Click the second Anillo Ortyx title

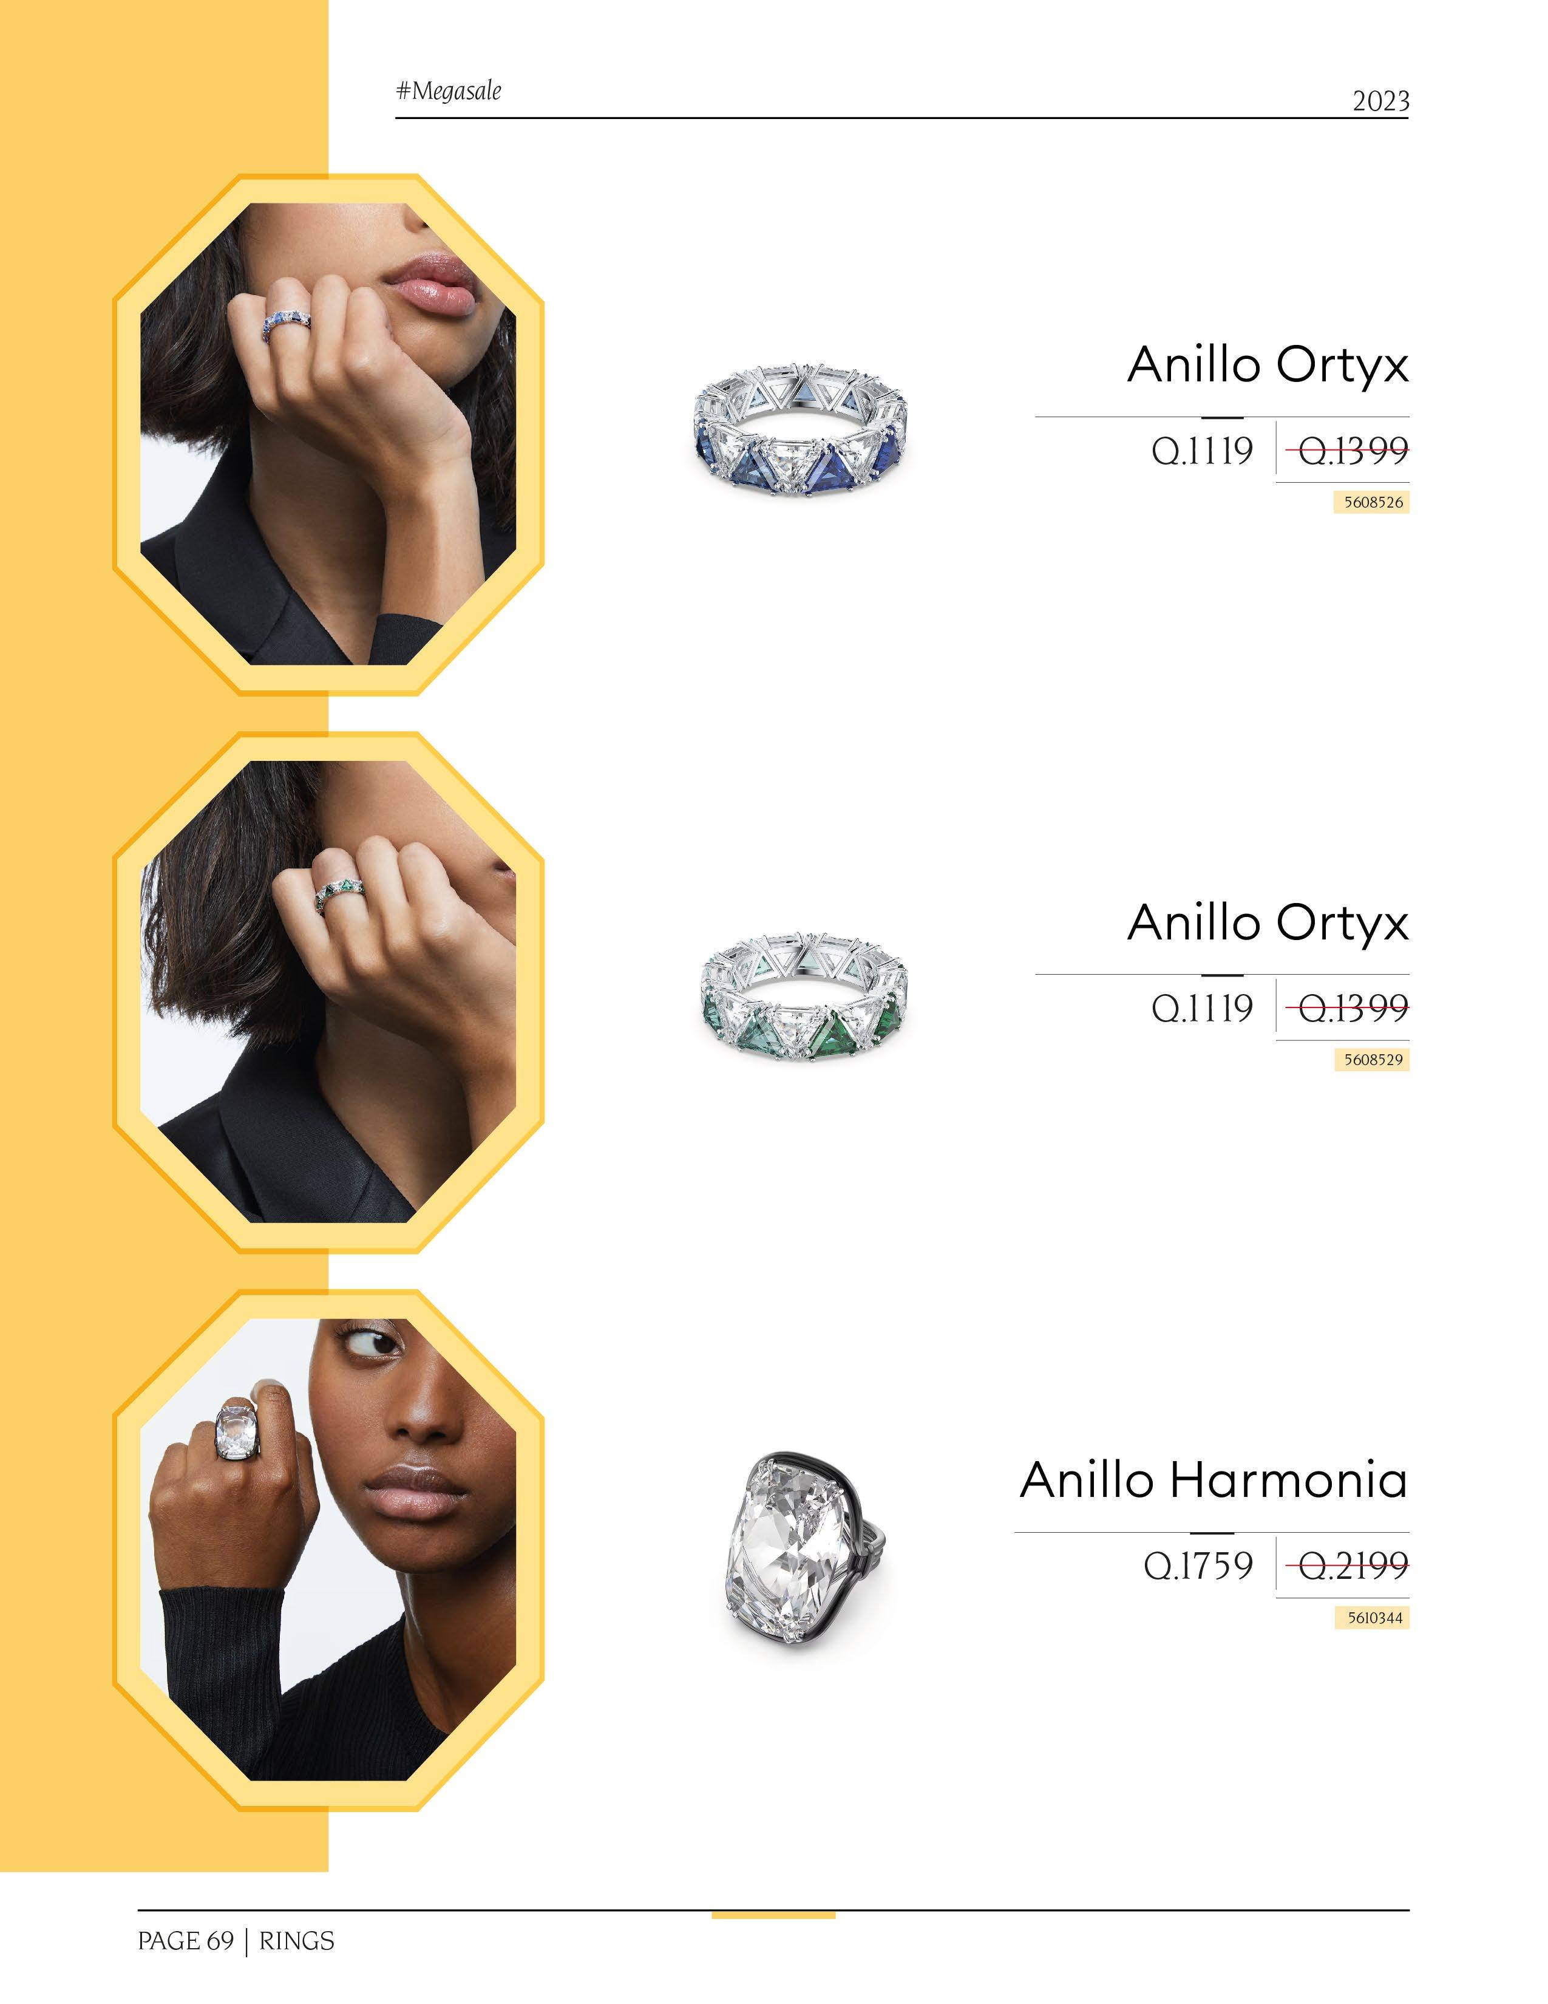point(1268,923)
